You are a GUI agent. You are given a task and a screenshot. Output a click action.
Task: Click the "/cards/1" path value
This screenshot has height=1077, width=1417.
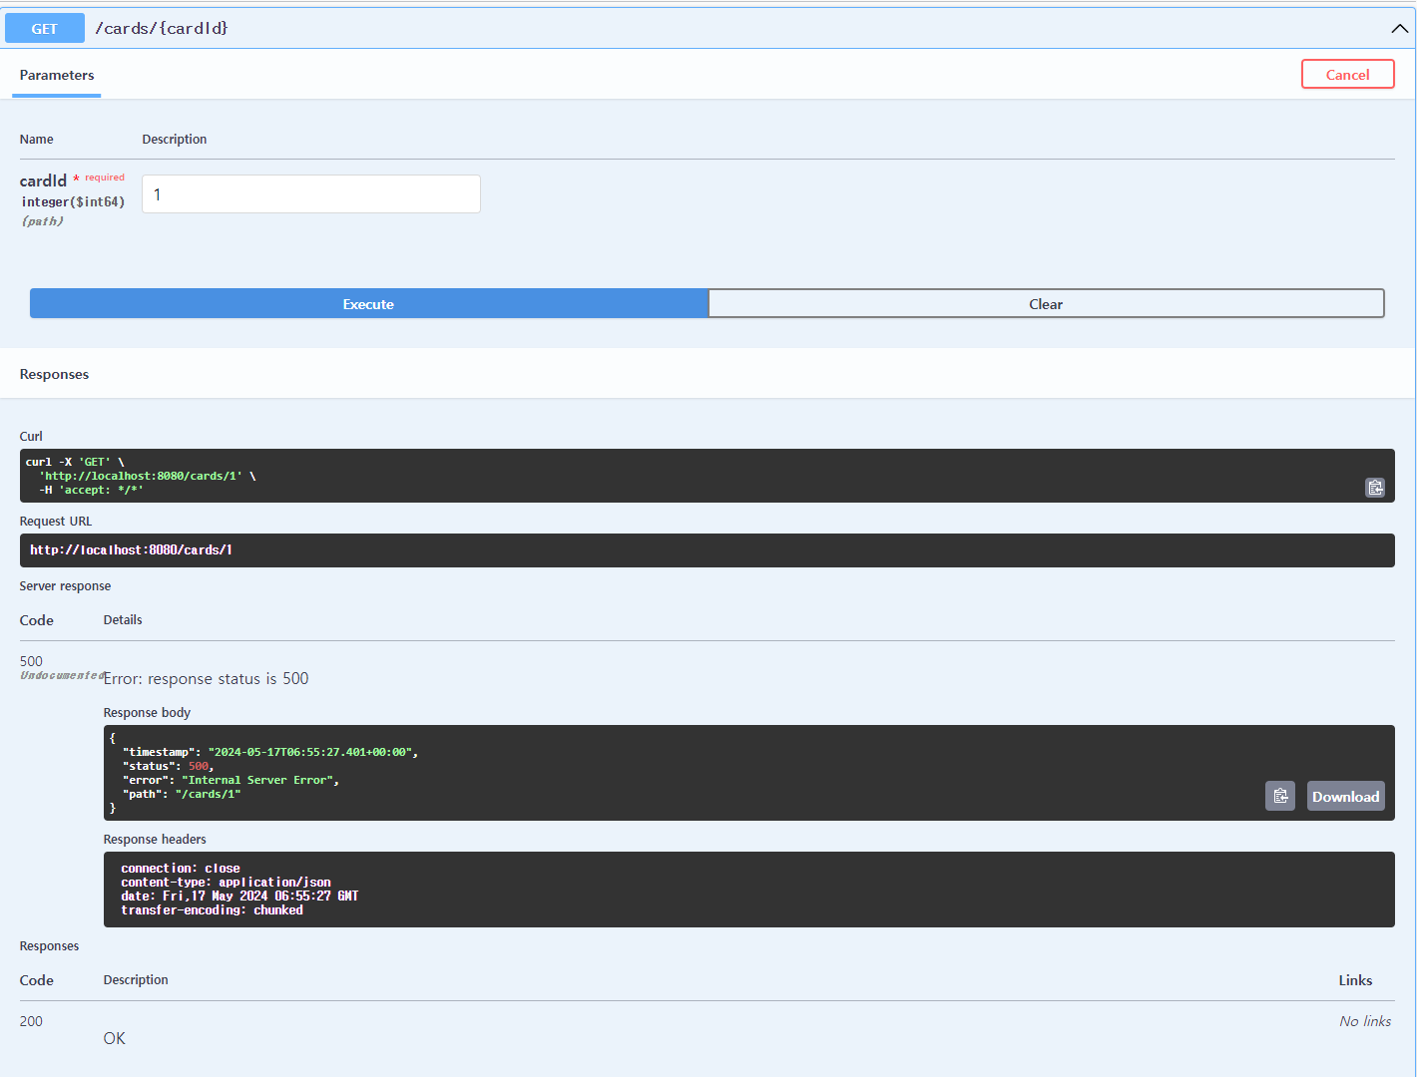[208, 794]
